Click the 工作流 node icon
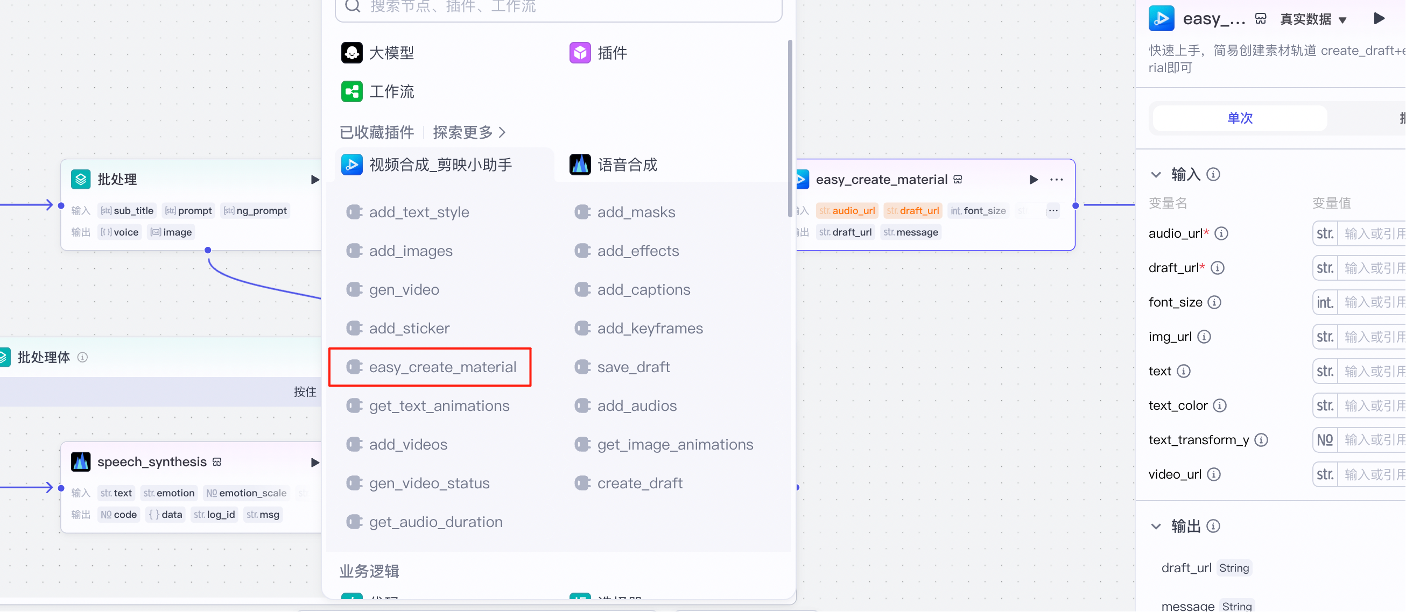 [x=352, y=91]
